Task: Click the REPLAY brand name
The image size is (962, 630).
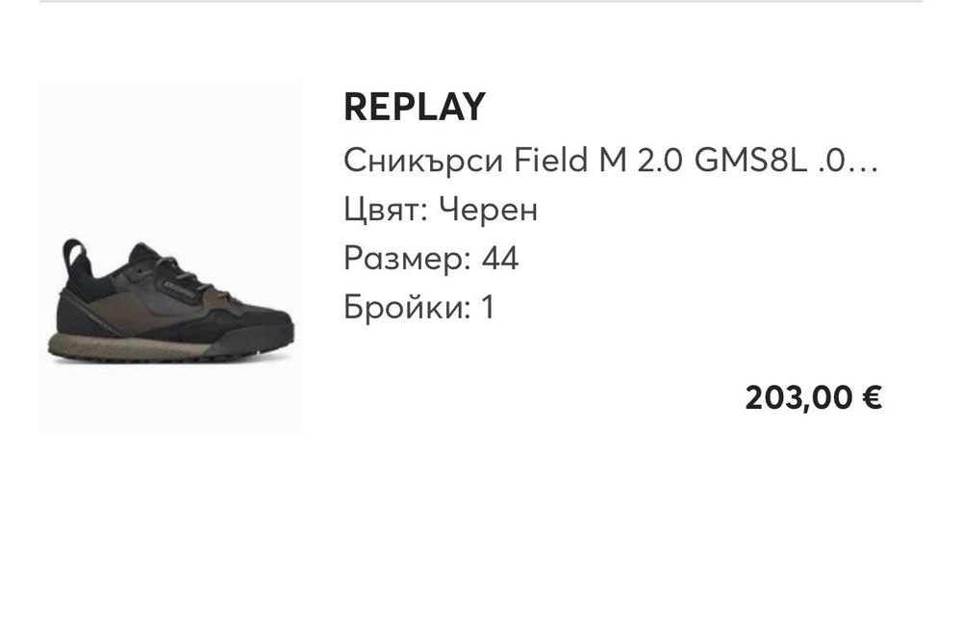Action: click(x=415, y=108)
